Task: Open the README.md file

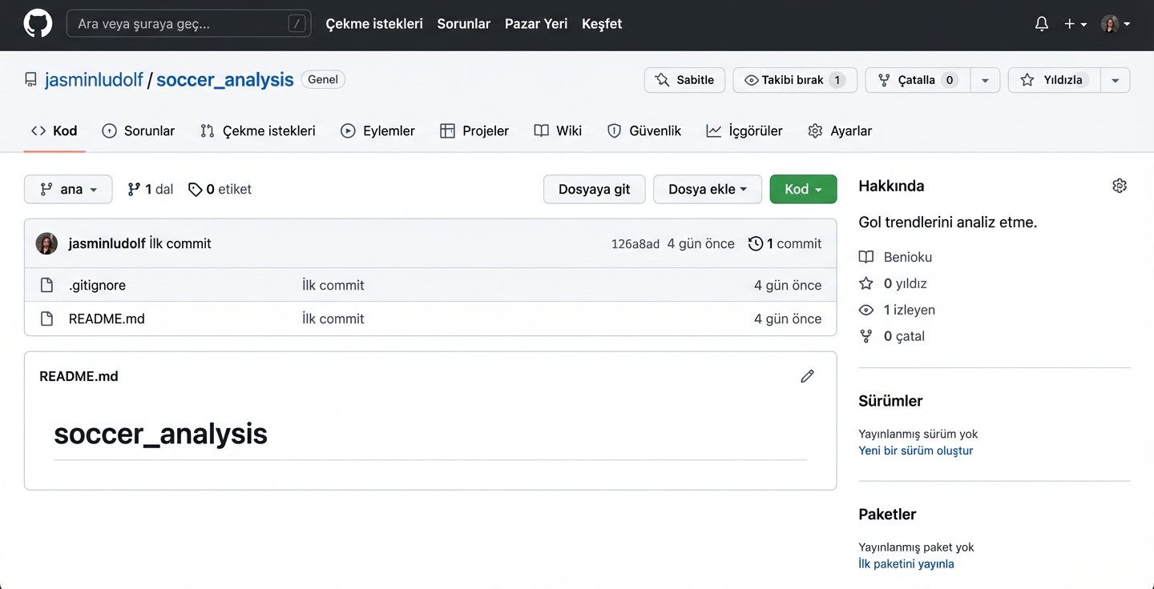Action: (x=107, y=319)
